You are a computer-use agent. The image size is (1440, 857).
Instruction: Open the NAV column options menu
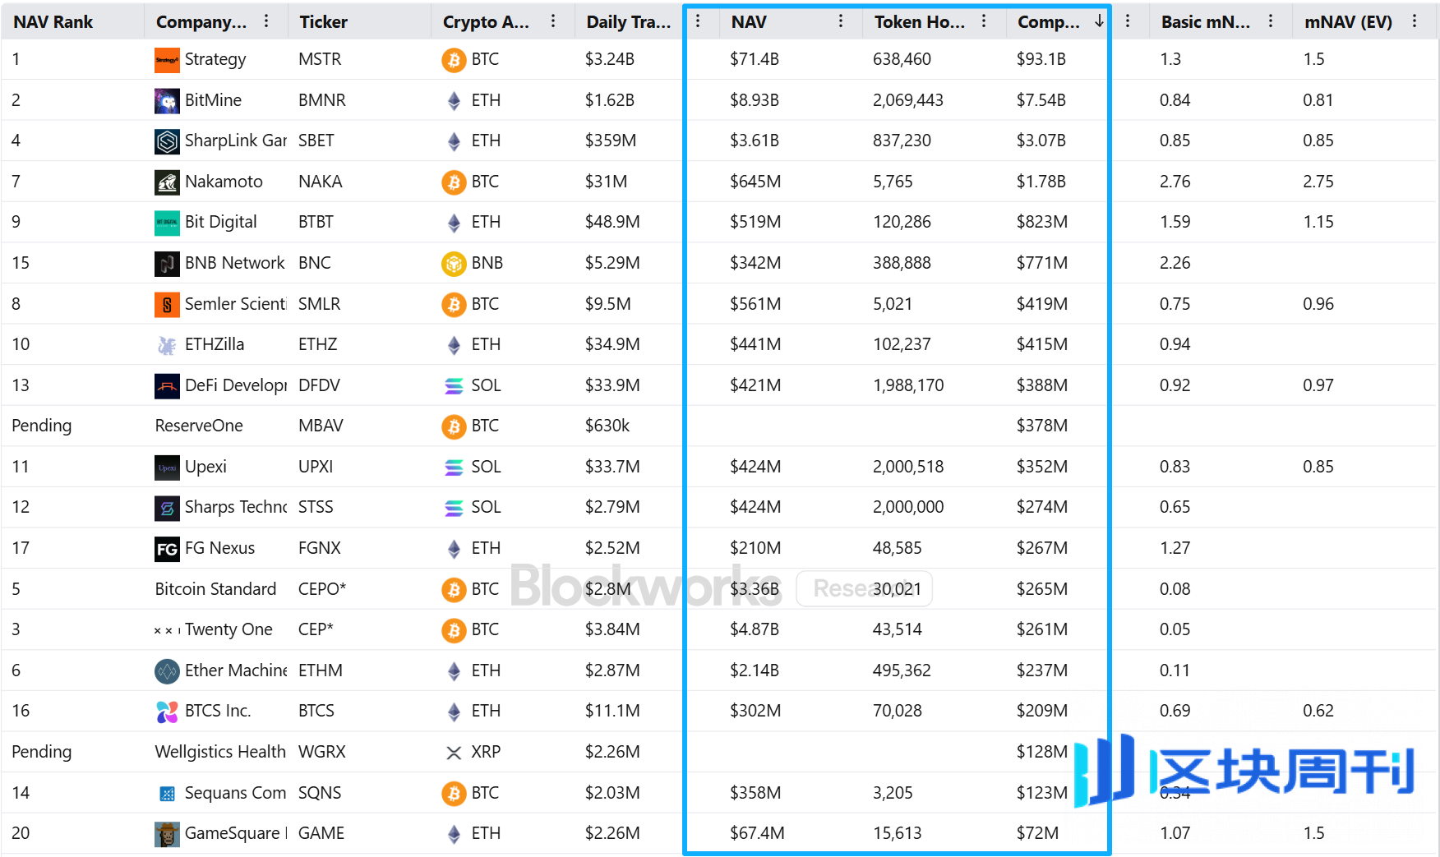click(840, 21)
